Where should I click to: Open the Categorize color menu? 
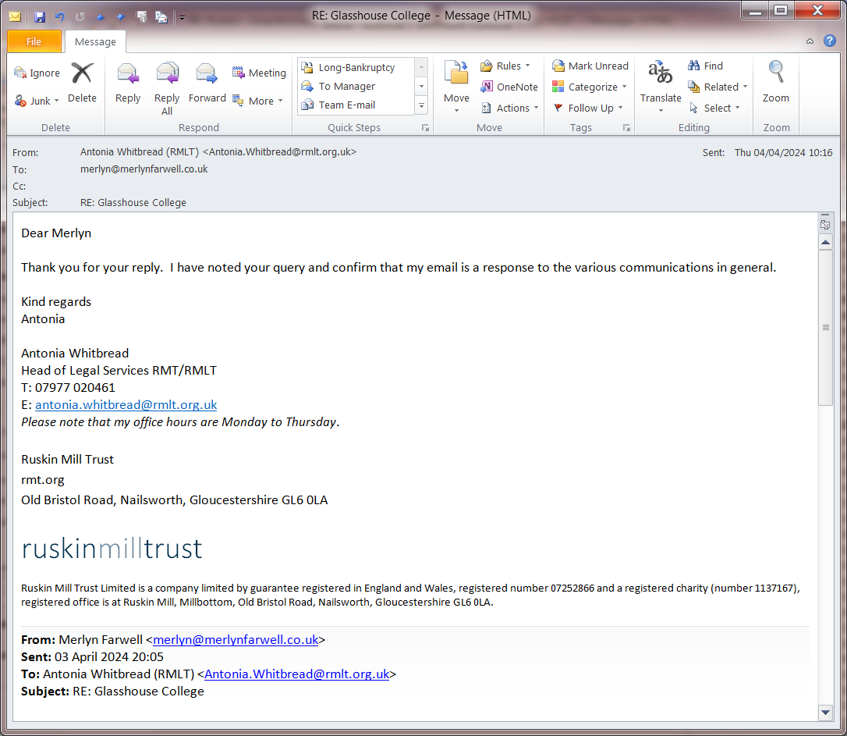point(590,87)
